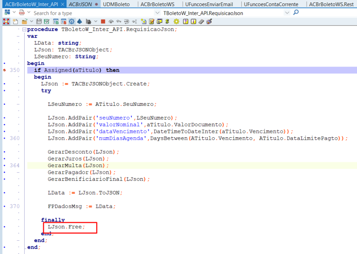Open dropdown next to the open folder icon
Screen dimensions: 357x254
[x=31, y=21]
